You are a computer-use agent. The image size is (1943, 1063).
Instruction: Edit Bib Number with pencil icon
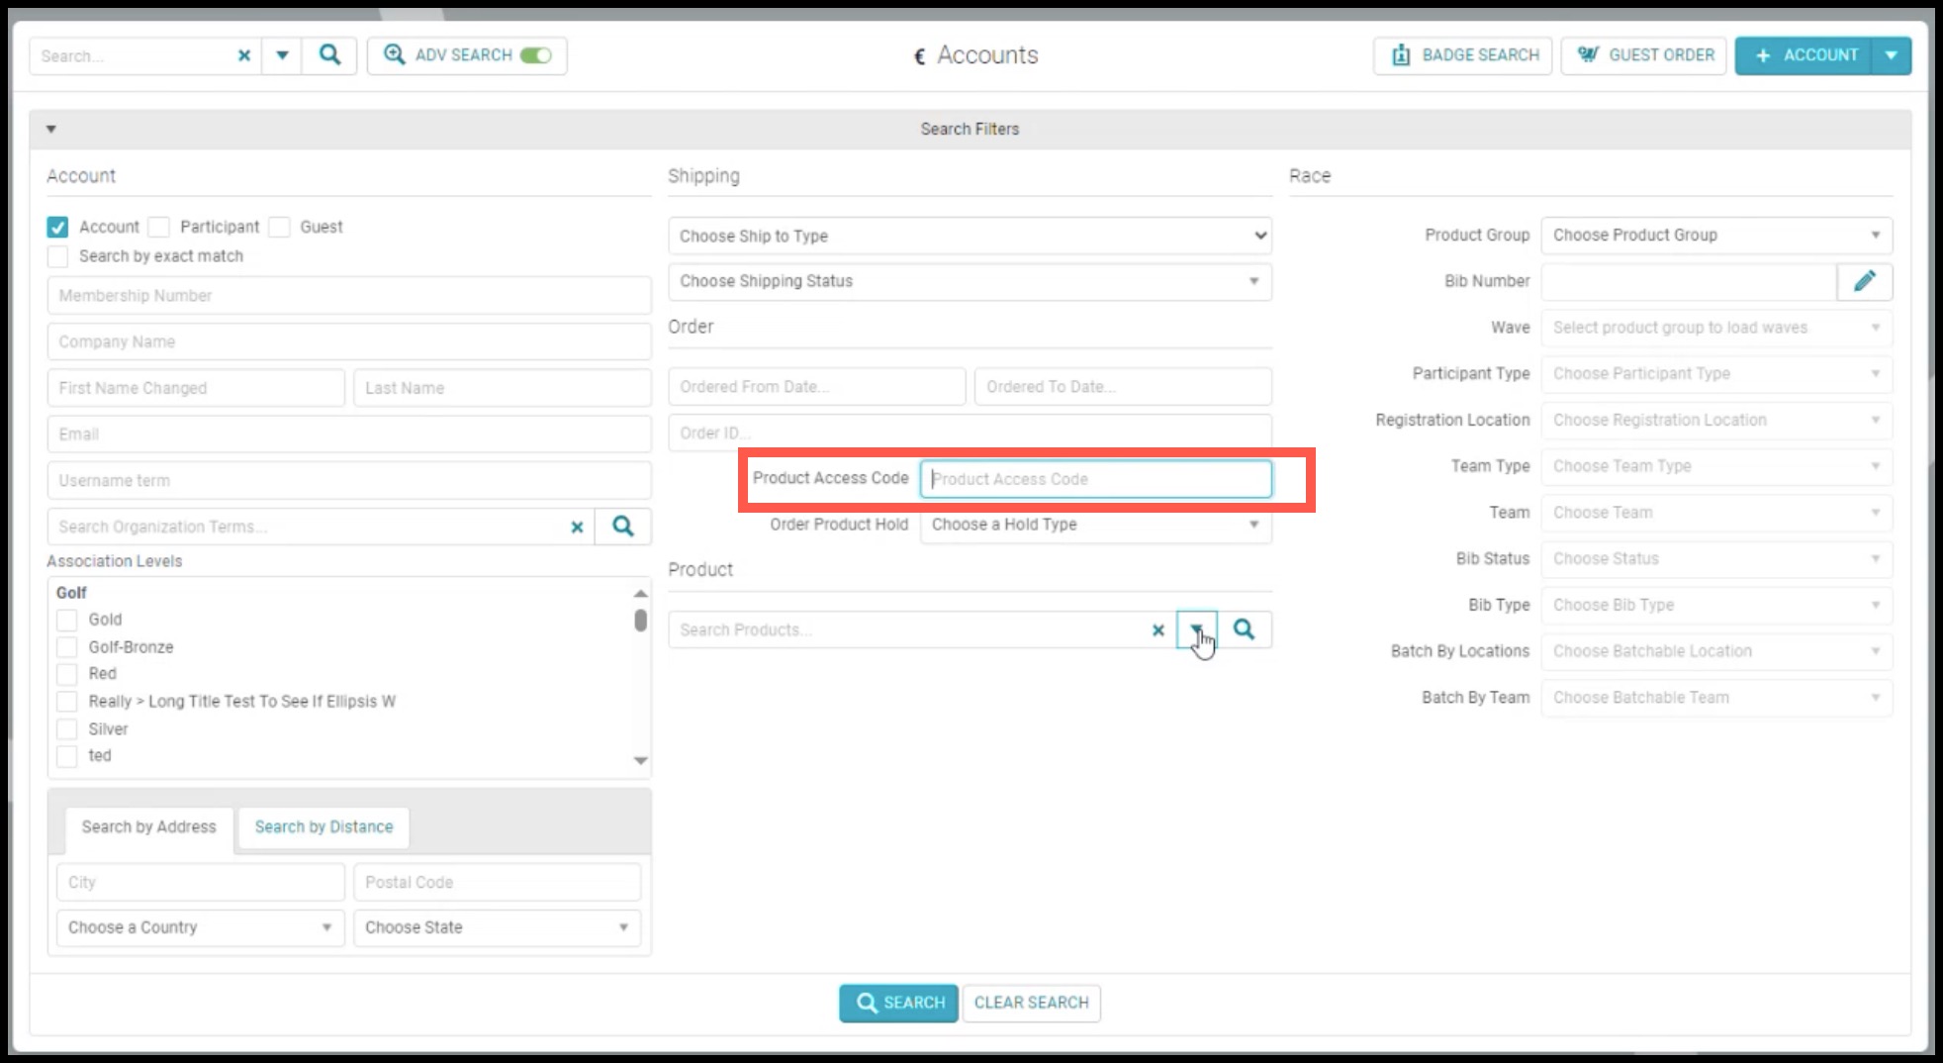click(x=1865, y=282)
